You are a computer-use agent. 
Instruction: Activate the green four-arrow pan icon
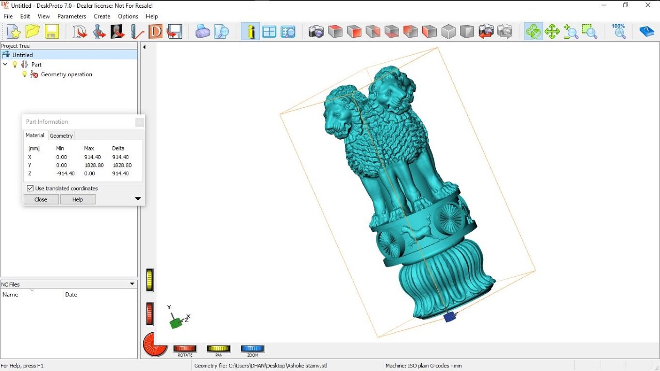[x=552, y=32]
